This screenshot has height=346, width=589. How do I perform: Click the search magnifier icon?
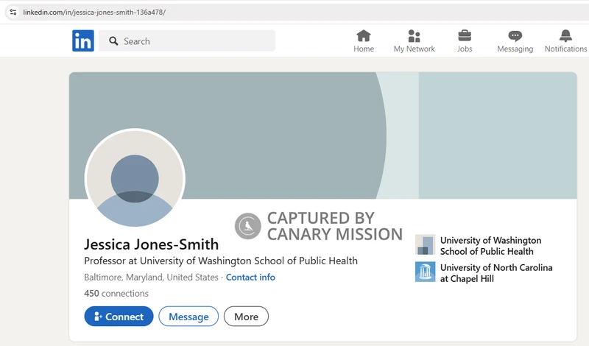113,41
